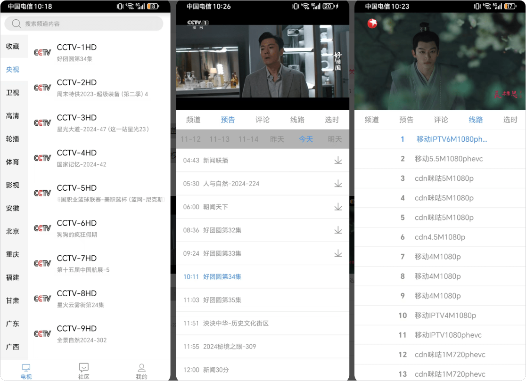Click the red star channel logo on video
This screenshot has width=526, height=381.
372,24
